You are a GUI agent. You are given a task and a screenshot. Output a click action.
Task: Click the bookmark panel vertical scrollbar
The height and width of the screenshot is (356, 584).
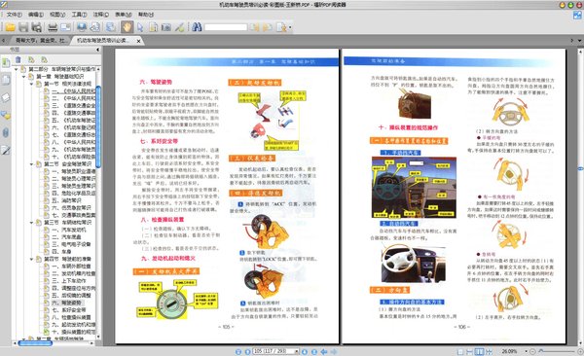tap(98, 126)
